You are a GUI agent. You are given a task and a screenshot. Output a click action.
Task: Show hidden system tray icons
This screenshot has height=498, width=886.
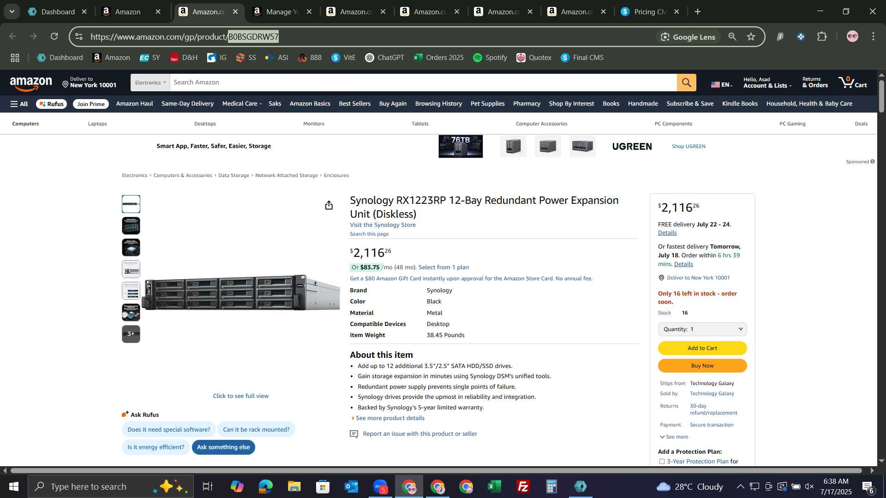coord(740,486)
